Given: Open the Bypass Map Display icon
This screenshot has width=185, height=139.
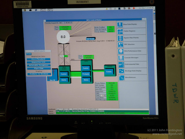Looking at the screenshot, I should [x=120, y=38].
